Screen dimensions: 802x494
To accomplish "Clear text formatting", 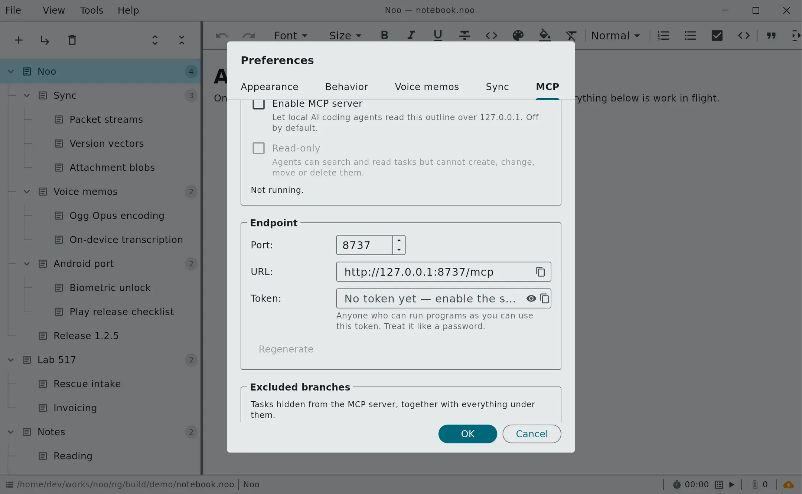I will click(x=571, y=35).
